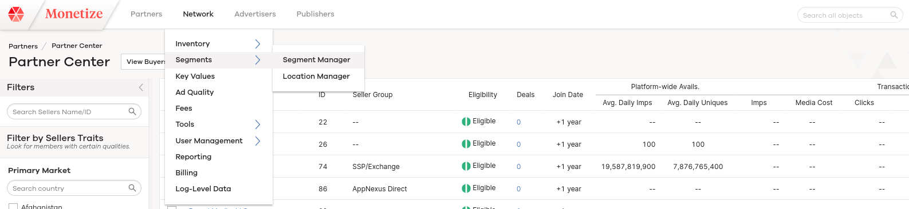Open deals count link in row 26

[x=519, y=144]
